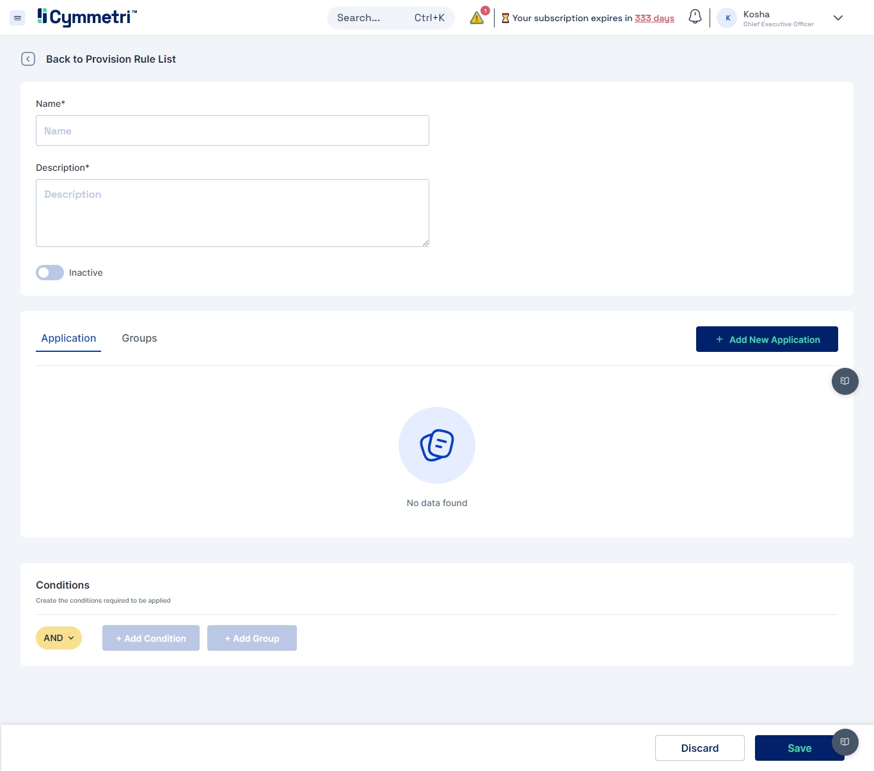Click the Cymmetri logo
874x771 pixels.
[x=87, y=17]
